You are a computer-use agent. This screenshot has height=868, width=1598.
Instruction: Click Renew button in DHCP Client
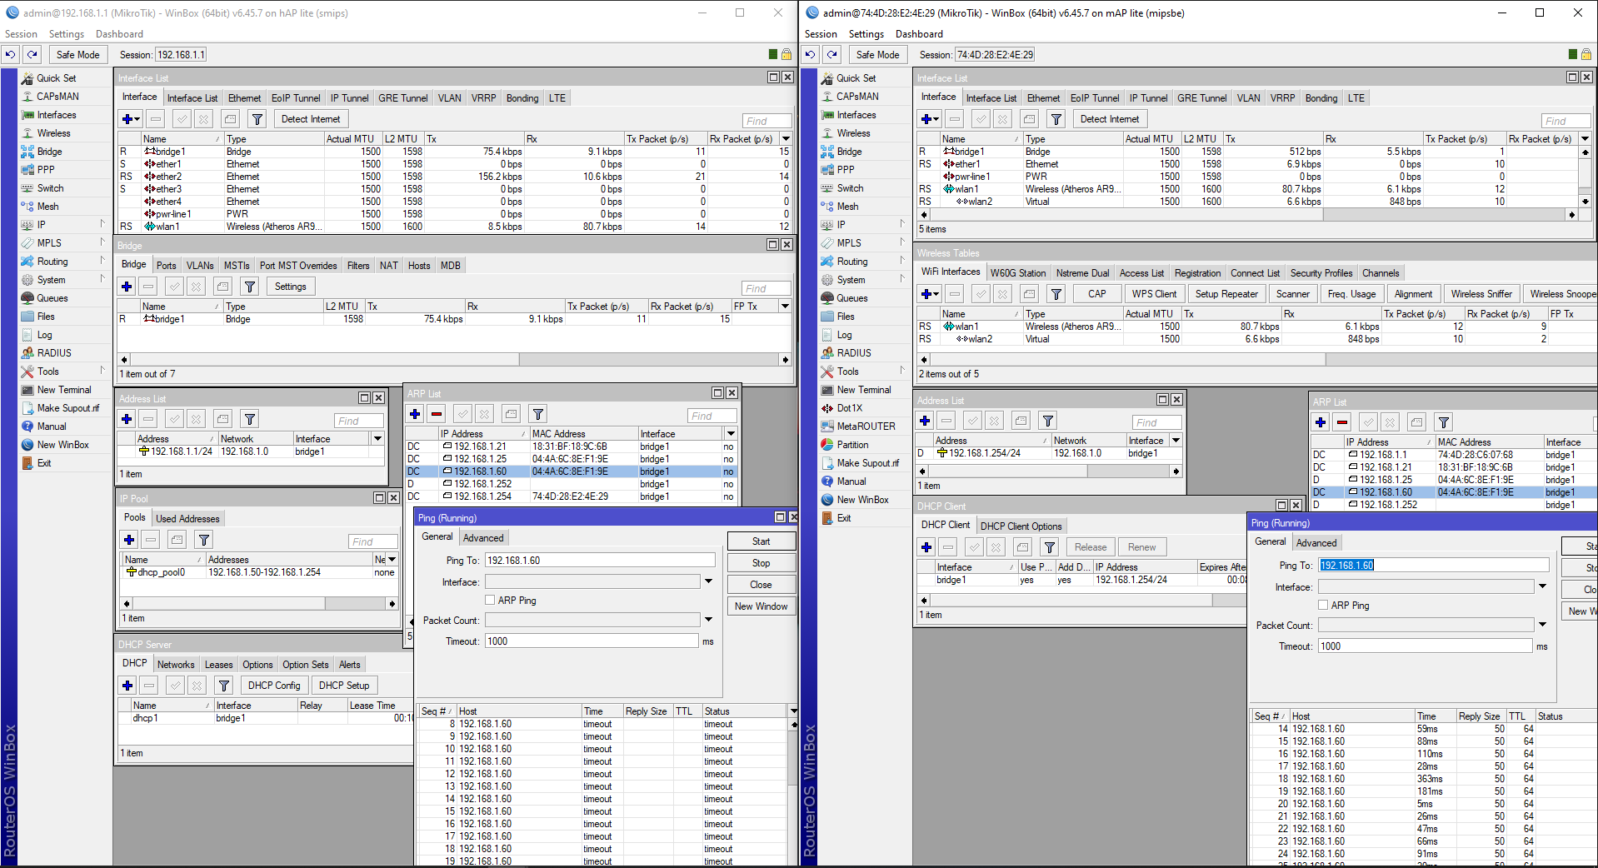1141,547
